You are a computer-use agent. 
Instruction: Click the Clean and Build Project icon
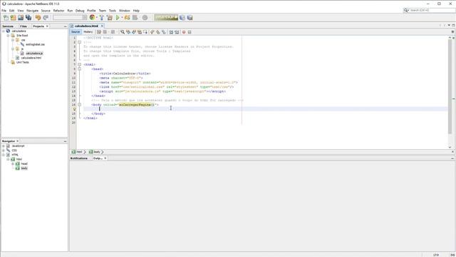(x=110, y=18)
